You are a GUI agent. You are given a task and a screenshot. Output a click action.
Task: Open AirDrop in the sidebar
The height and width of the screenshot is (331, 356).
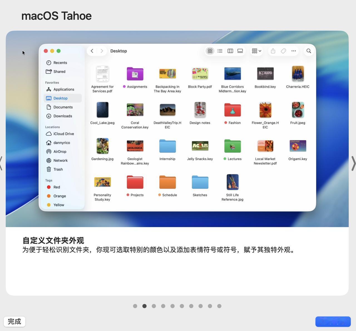(63, 152)
